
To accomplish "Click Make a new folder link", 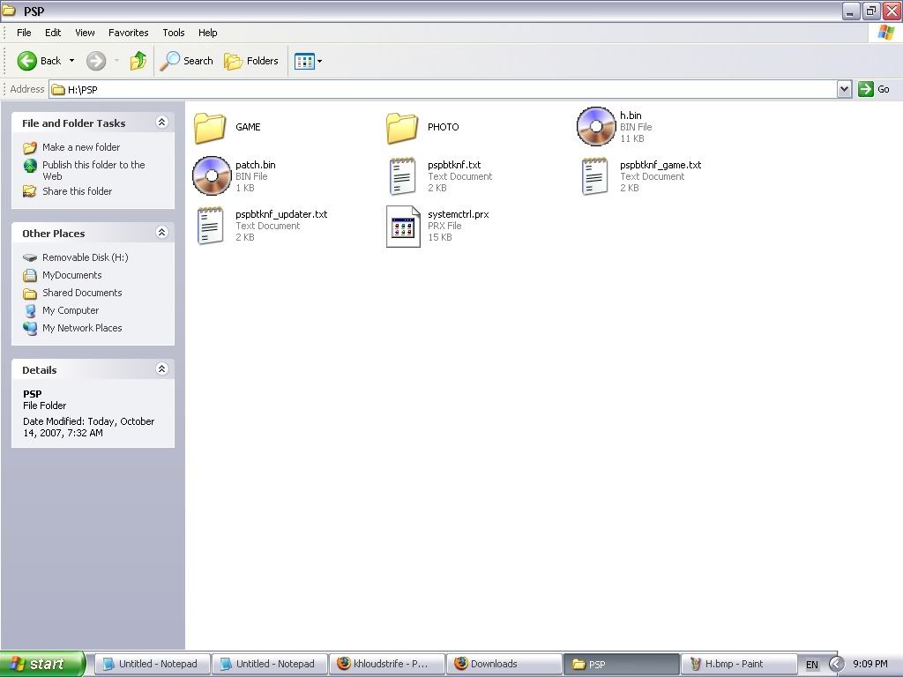I will [81, 147].
